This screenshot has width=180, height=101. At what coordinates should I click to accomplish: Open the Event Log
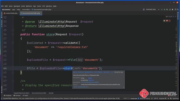point(172,95)
